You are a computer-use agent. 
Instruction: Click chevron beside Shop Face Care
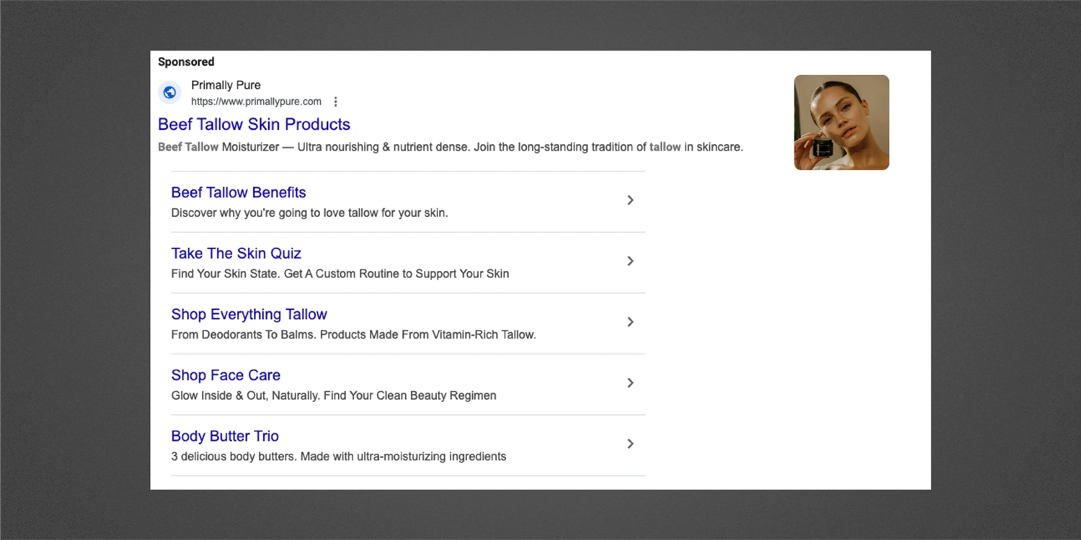[630, 383]
